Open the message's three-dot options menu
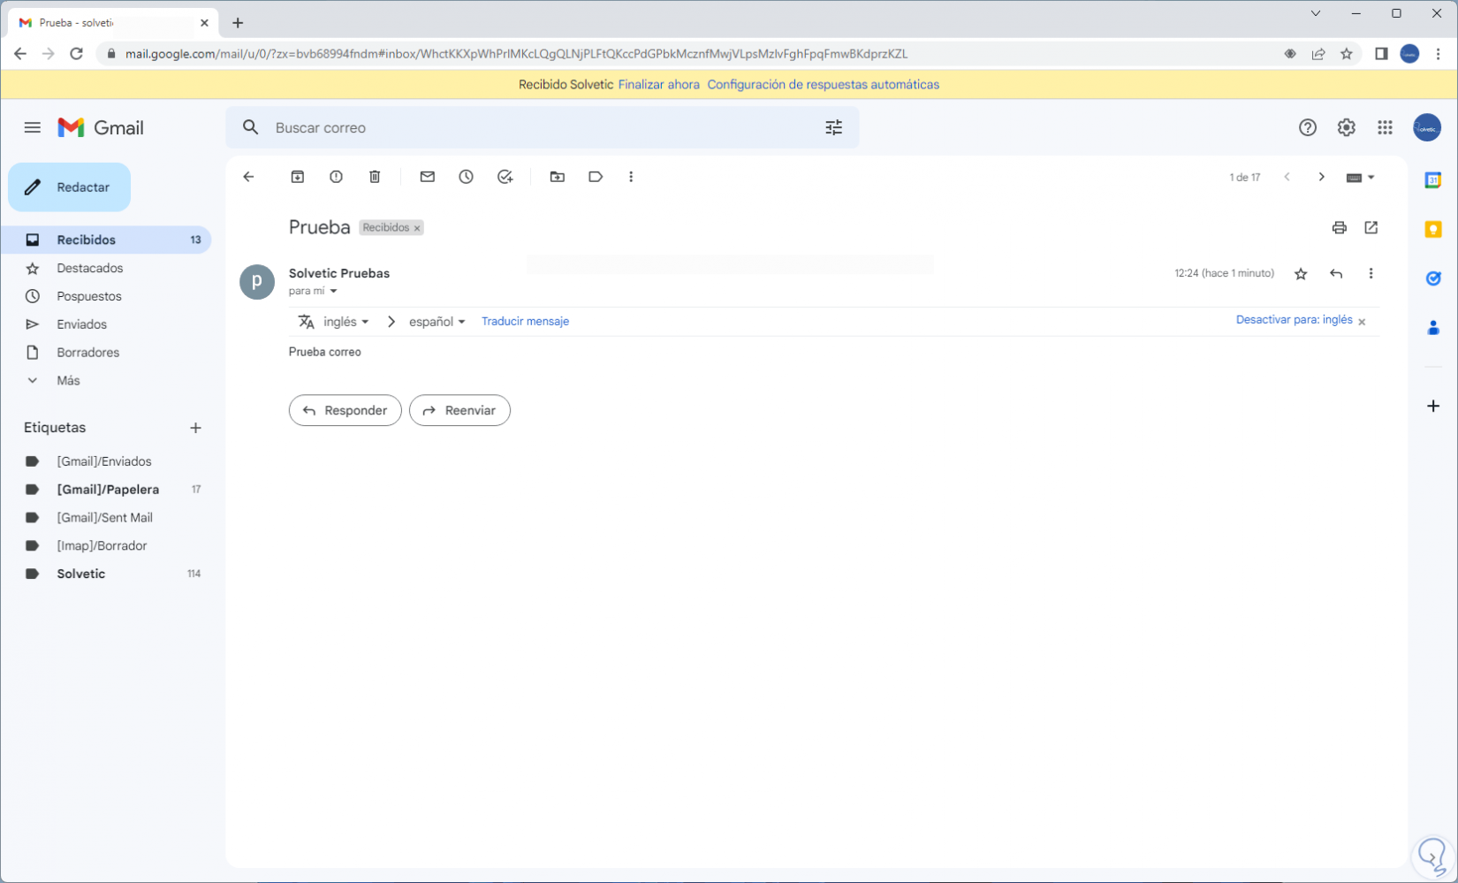This screenshot has width=1458, height=883. click(1371, 274)
